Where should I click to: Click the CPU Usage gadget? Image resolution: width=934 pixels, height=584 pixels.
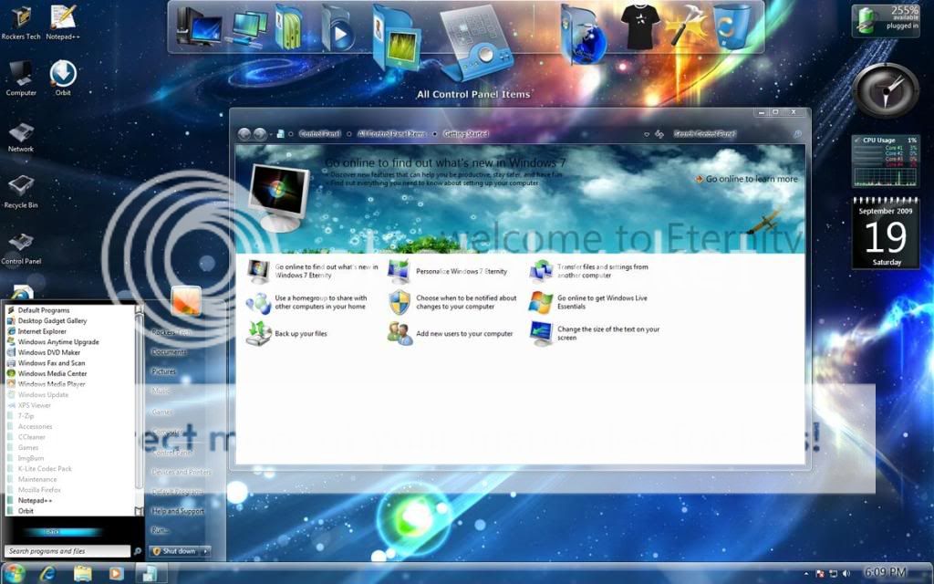[x=886, y=162]
